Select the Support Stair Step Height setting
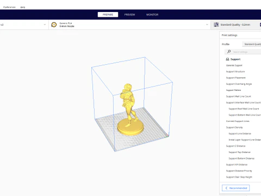Screen dimensions: 261x196 point(239,177)
